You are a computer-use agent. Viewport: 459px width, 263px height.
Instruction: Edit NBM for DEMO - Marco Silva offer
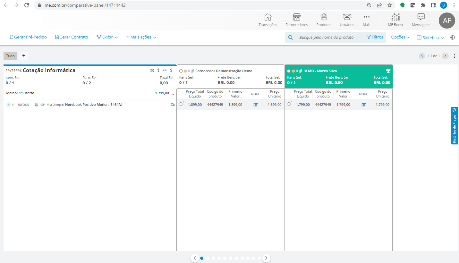[363, 105]
